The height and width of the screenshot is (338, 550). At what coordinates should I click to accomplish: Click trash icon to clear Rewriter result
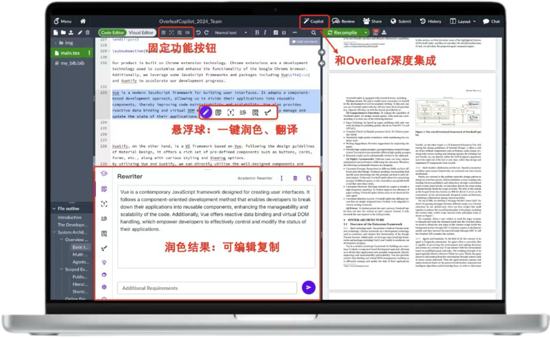click(295, 178)
